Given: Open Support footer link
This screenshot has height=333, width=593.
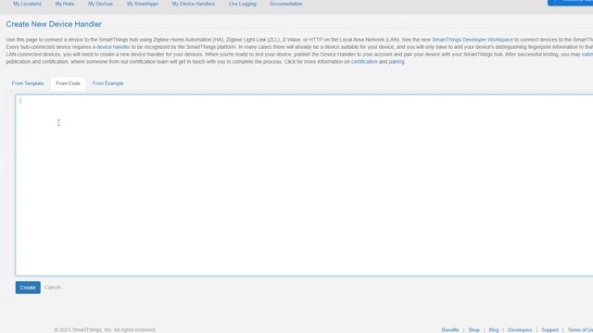Looking at the screenshot, I should point(549,330).
